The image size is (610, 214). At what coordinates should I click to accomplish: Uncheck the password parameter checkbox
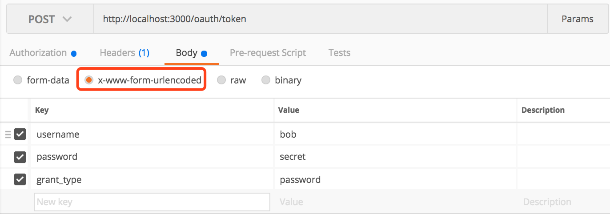(20, 157)
